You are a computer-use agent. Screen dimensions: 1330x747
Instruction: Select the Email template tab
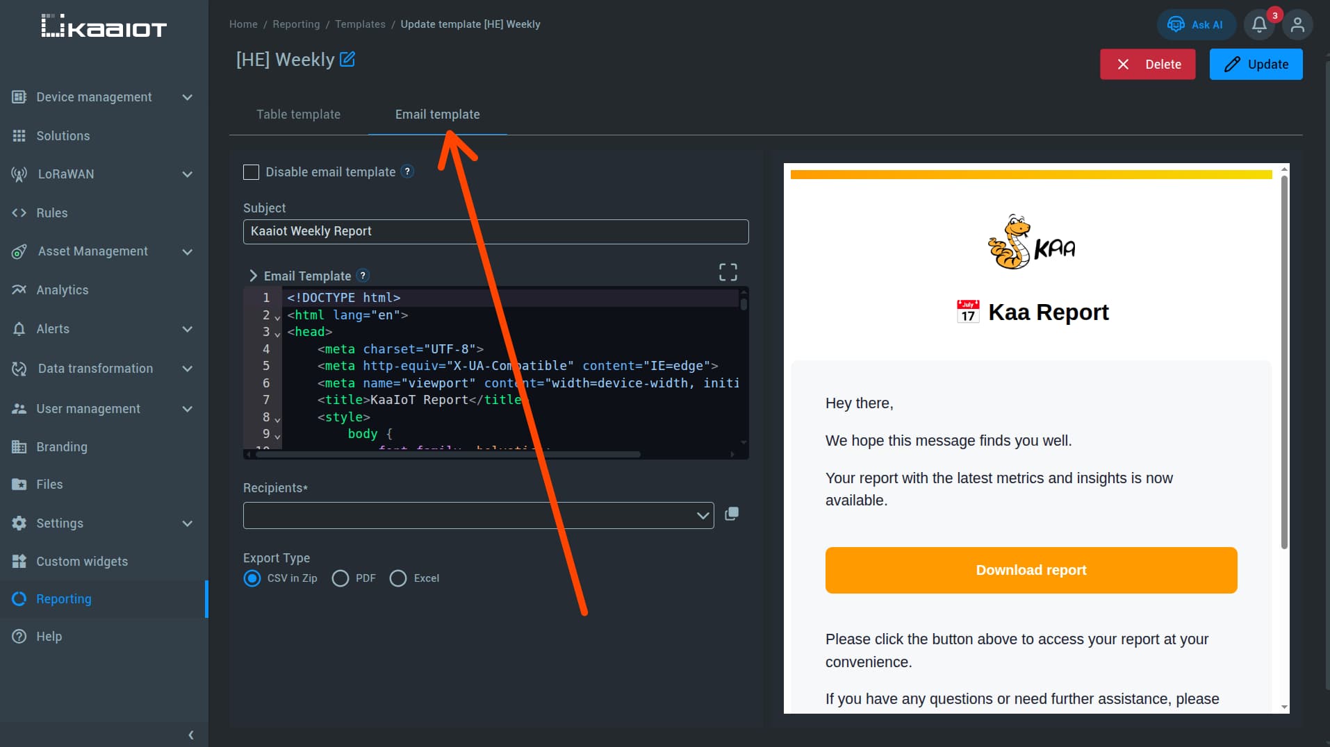coord(437,115)
